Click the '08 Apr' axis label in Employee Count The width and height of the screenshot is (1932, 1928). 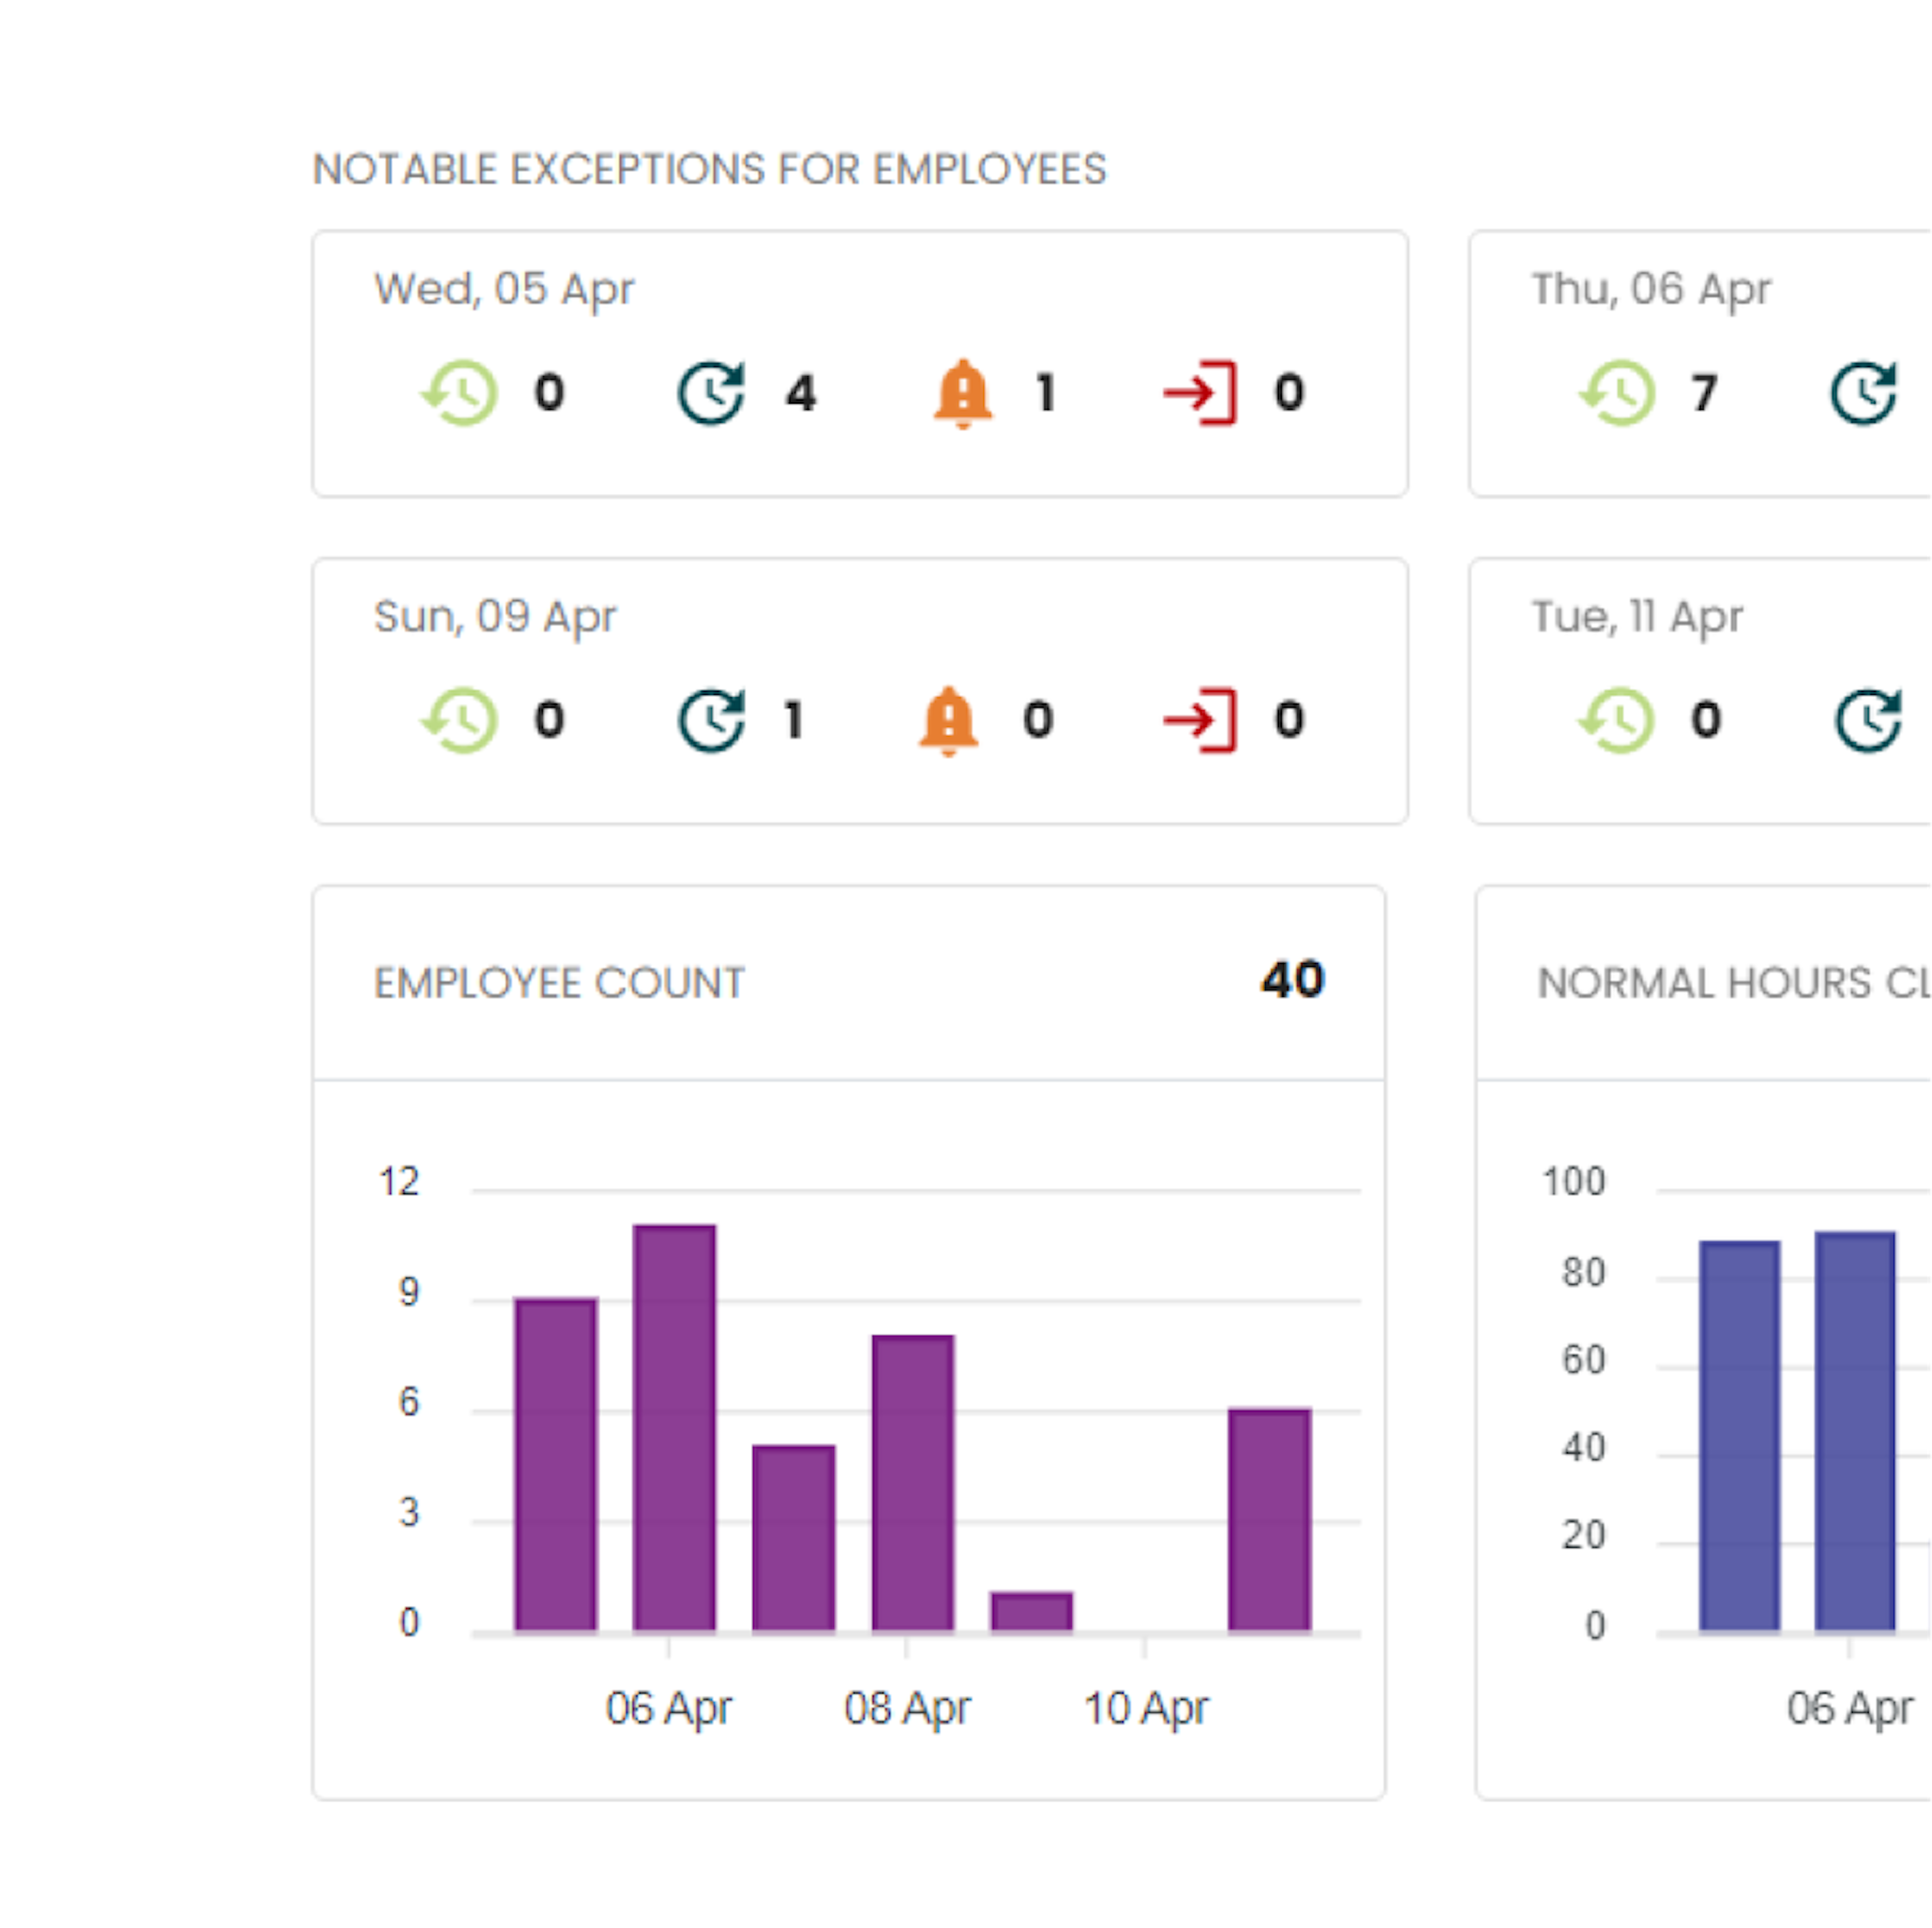tap(907, 1708)
